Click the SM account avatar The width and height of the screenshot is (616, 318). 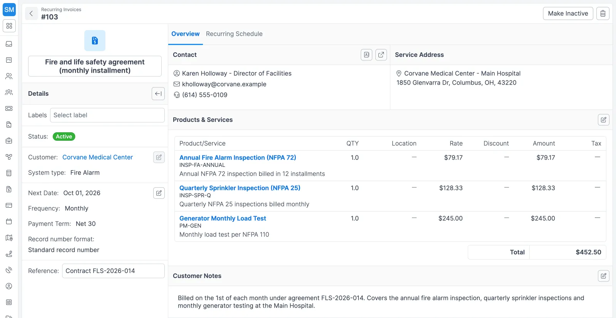[x=9, y=10]
